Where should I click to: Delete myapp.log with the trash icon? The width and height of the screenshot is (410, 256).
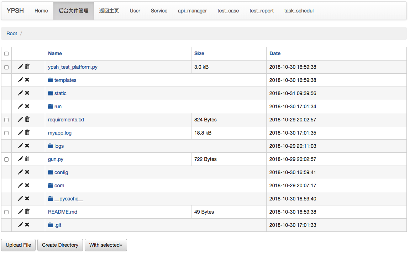(x=27, y=132)
